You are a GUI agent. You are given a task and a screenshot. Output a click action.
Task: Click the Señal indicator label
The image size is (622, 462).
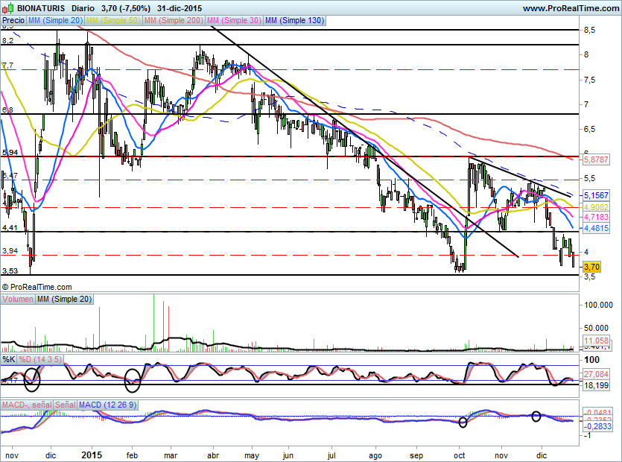[65, 405]
